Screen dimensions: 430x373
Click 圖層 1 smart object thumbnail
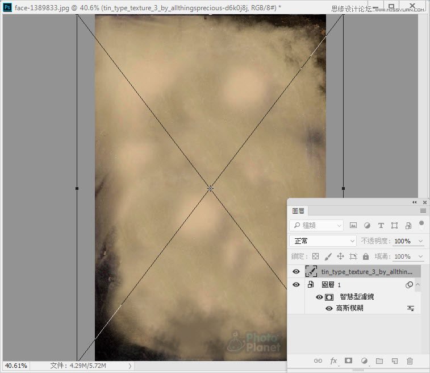311,284
